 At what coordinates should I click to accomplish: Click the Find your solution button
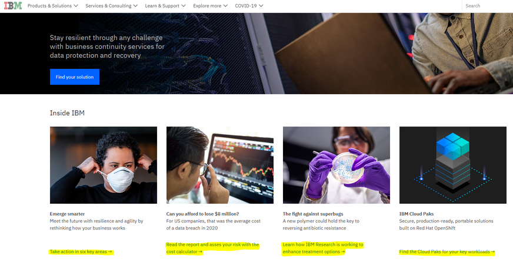pos(75,77)
